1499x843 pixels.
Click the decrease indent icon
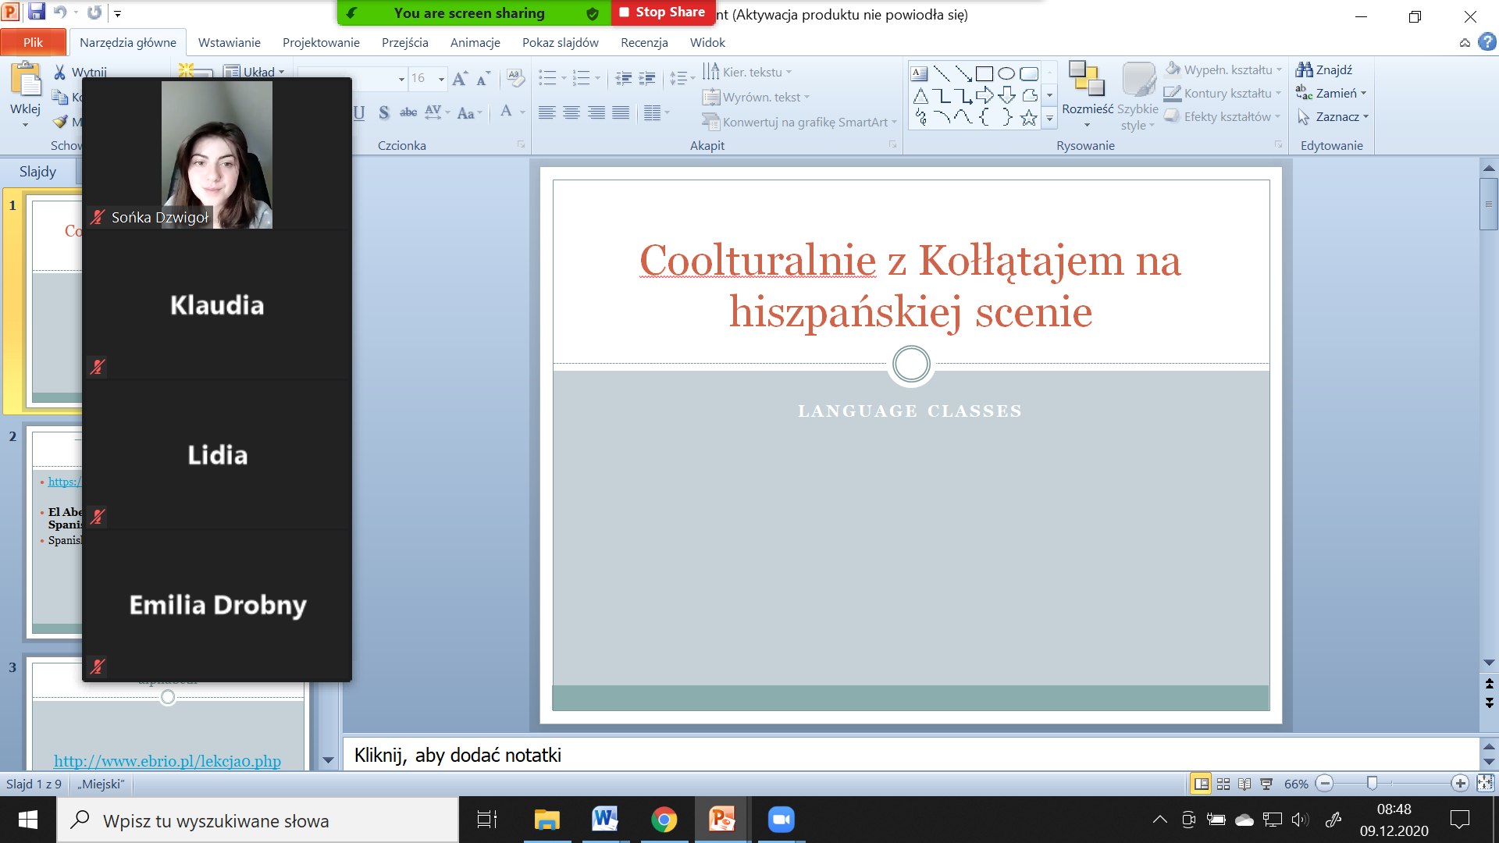point(623,78)
